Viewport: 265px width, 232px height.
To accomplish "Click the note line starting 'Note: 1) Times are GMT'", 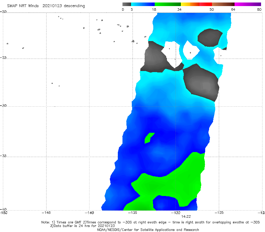I will 150,222.
